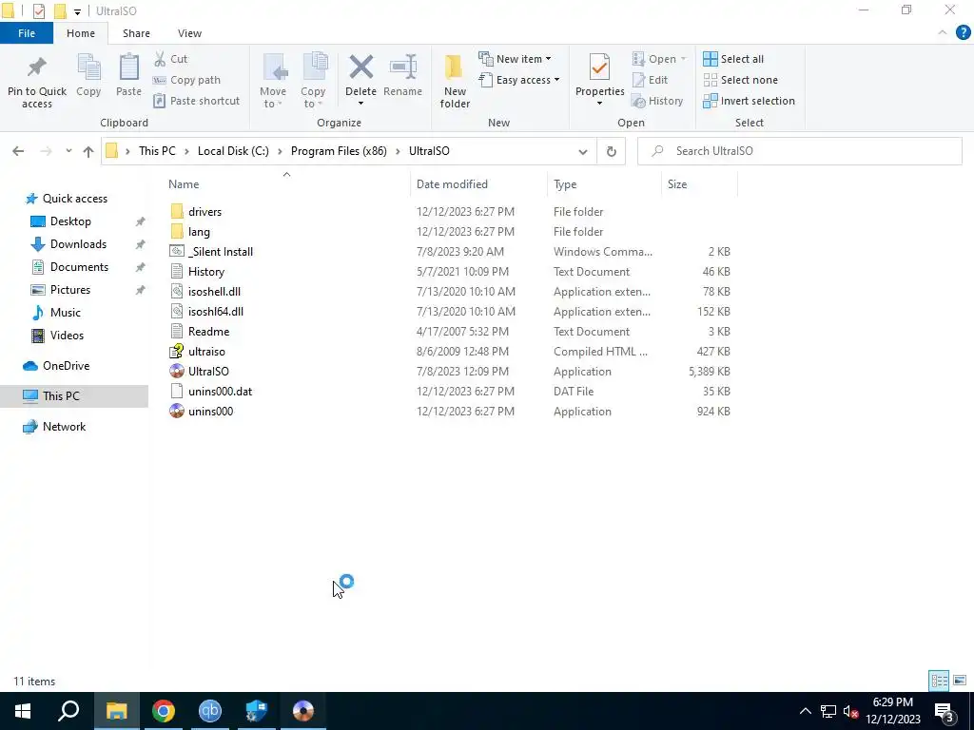Select the UltraISO application file
Image resolution: width=974 pixels, height=730 pixels.
pyautogui.click(x=208, y=372)
